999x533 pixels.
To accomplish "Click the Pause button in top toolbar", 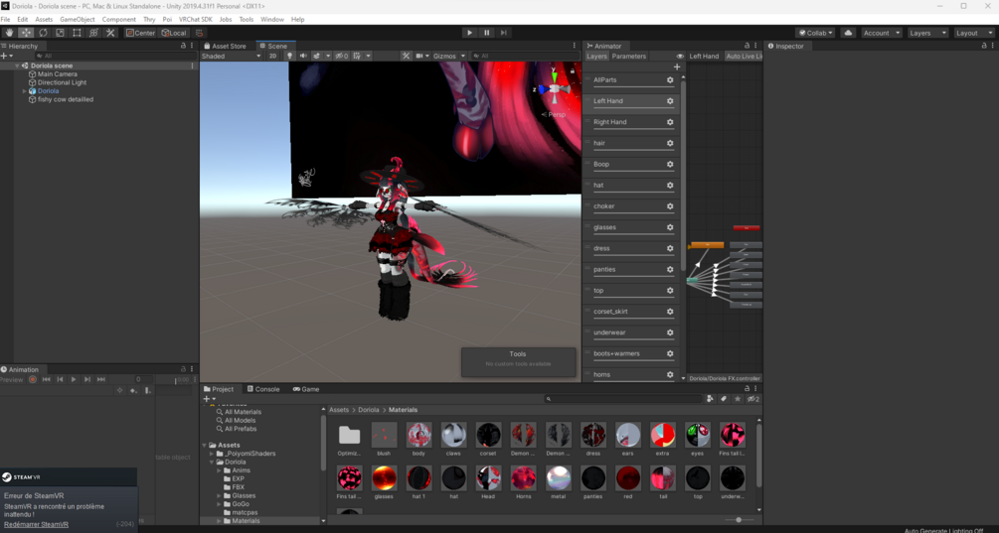I will (x=487, y=33).
